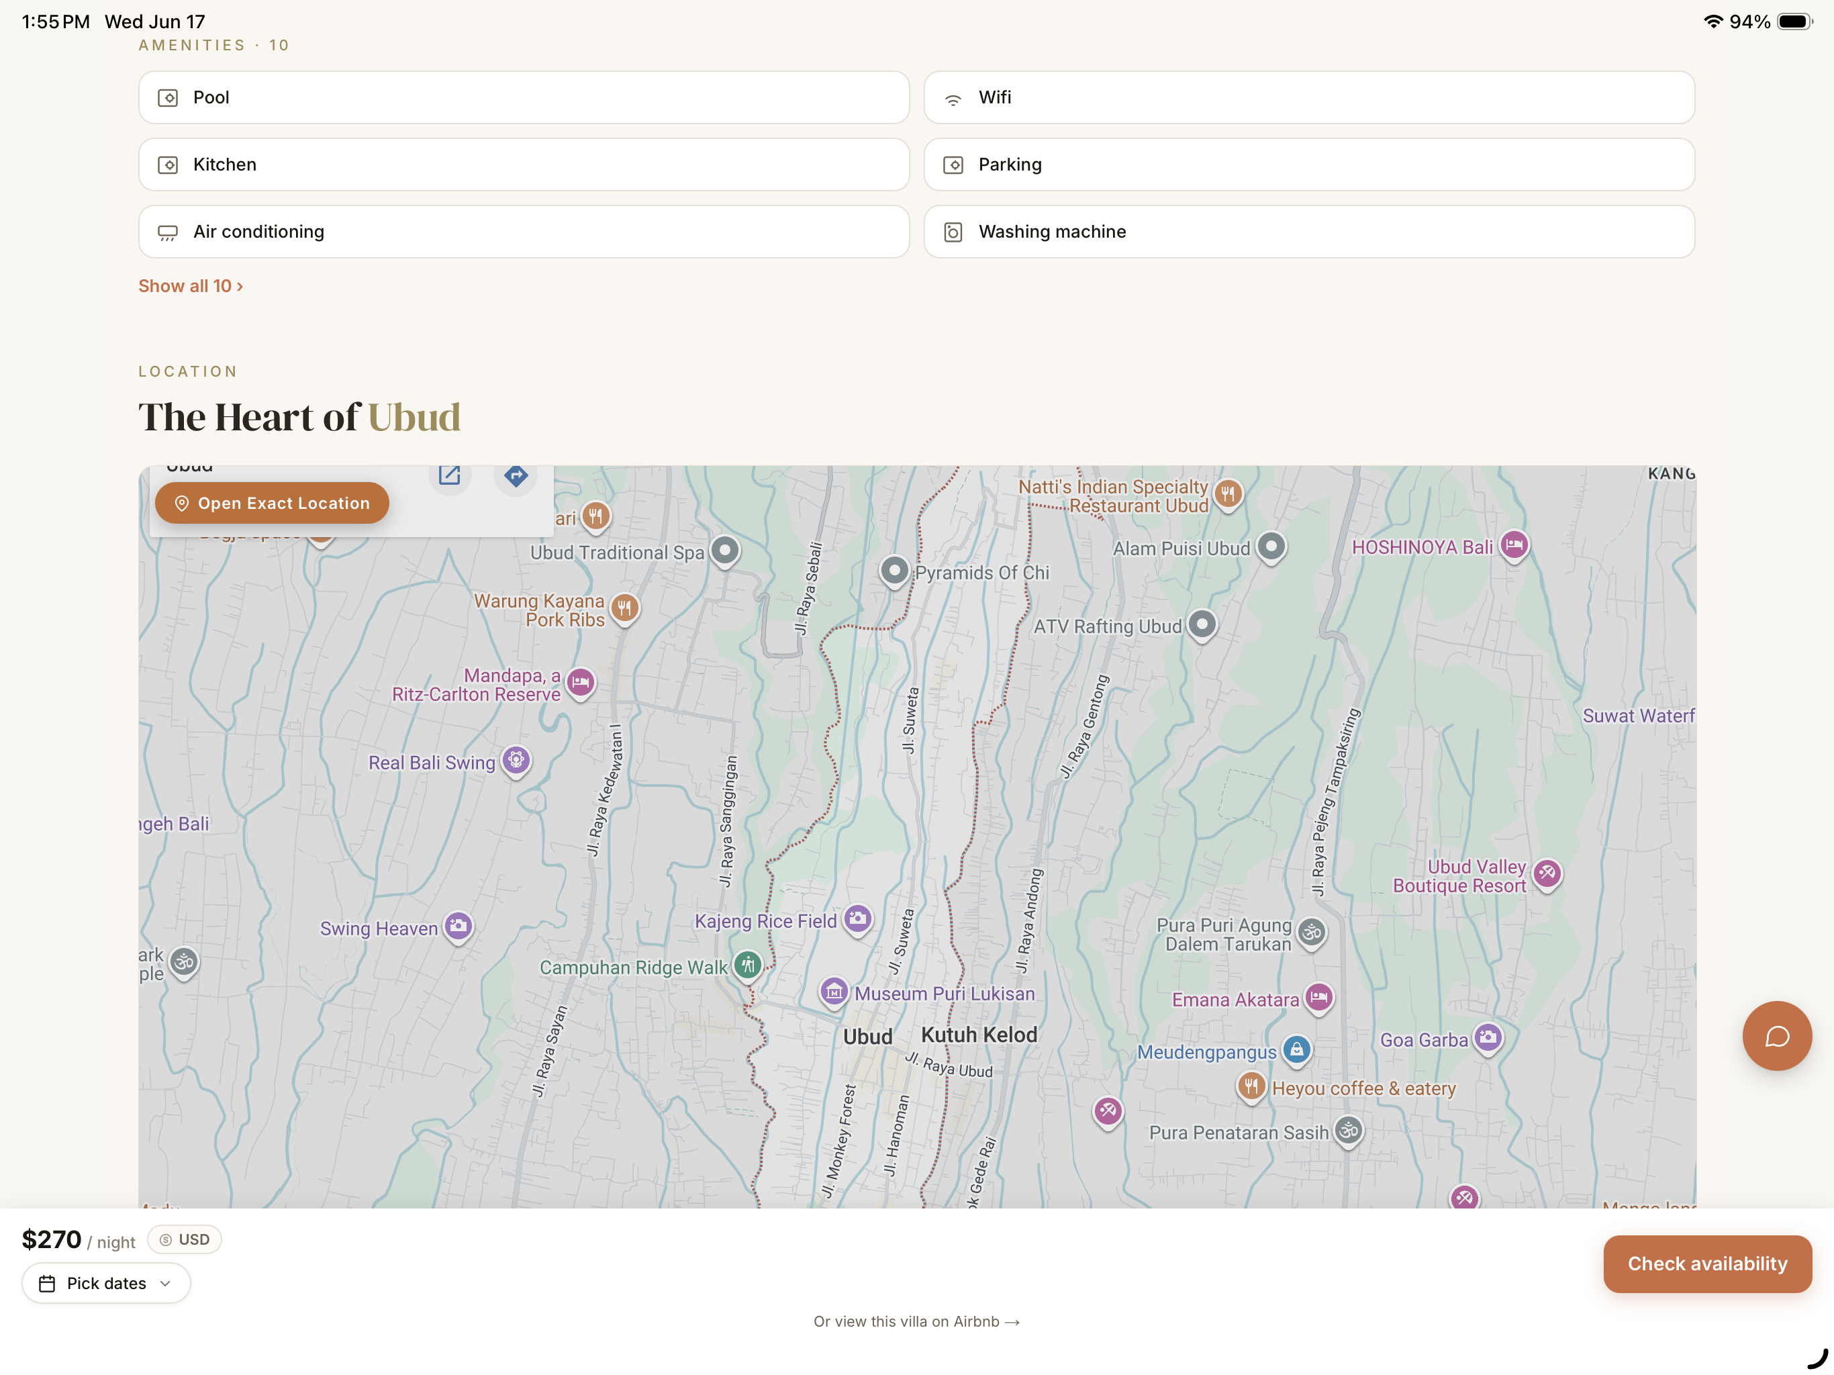Tap the Washing machine amenity card
The width and height of the screenshot is (1834, 1375).
click(x=1309, y=232)
